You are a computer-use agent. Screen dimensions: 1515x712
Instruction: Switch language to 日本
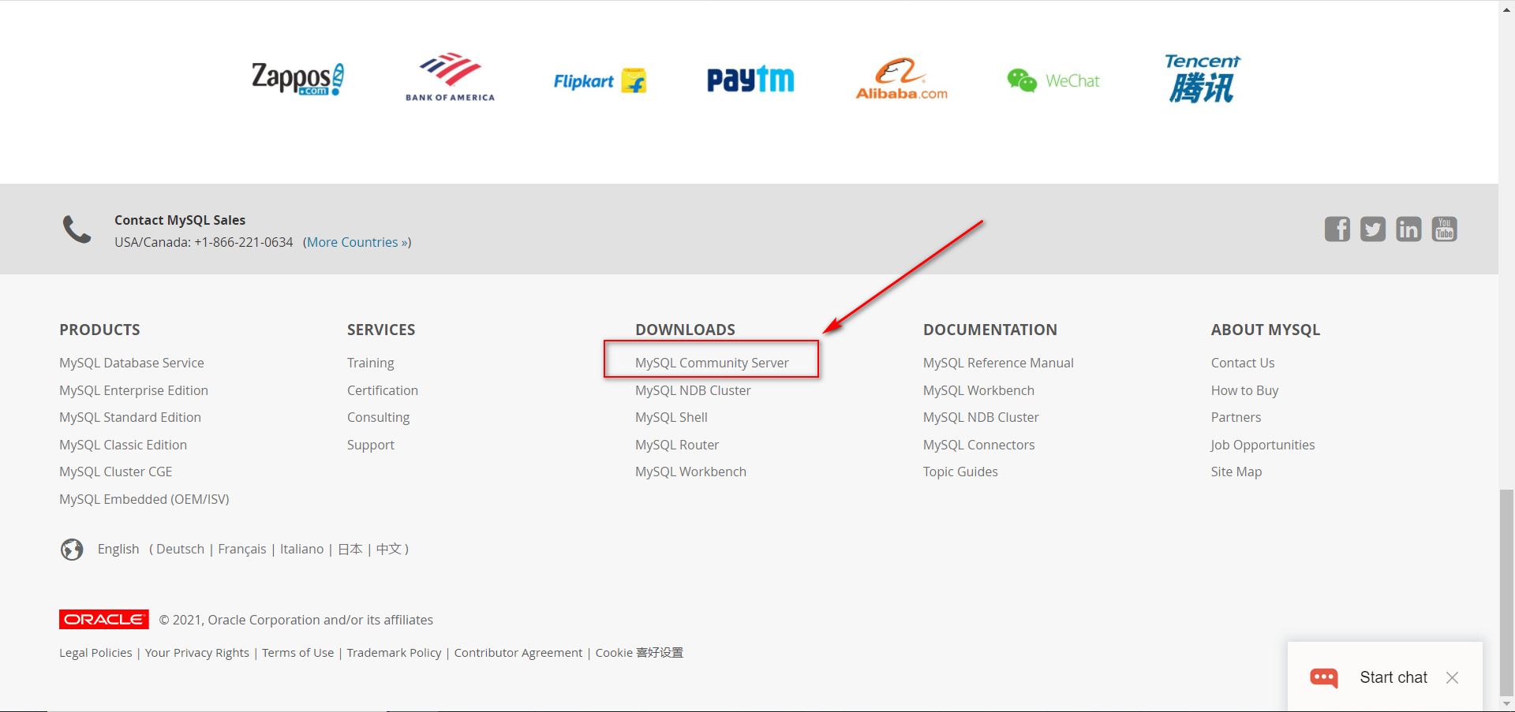tap(350, 549)
